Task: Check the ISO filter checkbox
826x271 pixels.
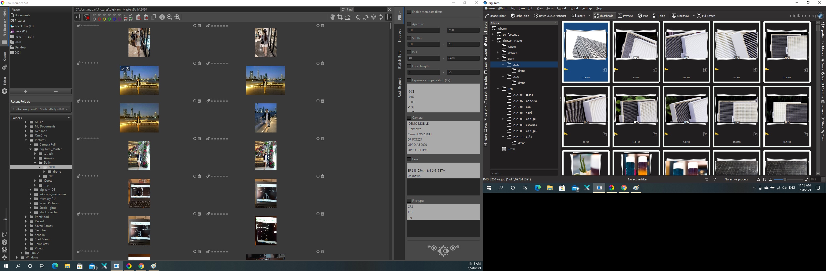Action: click(x=409, y=52)
